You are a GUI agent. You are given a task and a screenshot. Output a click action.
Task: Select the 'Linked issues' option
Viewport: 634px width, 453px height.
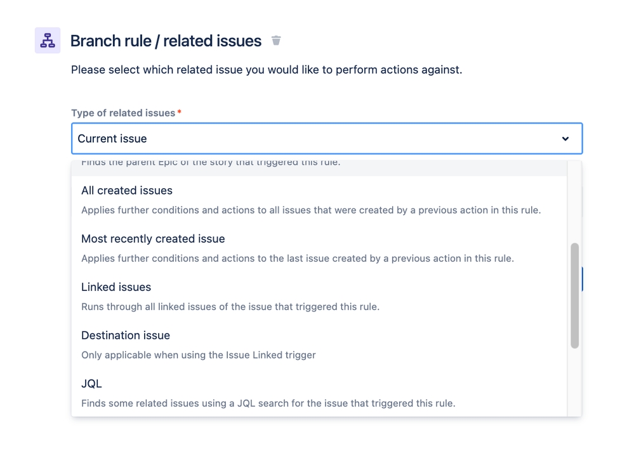116,287
